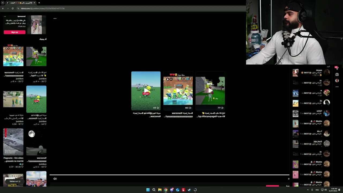Click xvh67's profile avatar
Image resolution: width=343 pixels, height=193 pixels.
(x=327, y=113)
